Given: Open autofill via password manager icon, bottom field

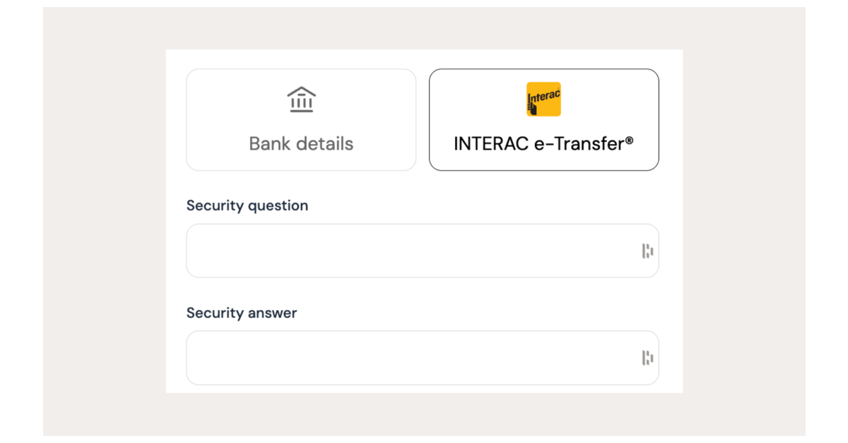Looking at the screenshot, I should 648,358.
